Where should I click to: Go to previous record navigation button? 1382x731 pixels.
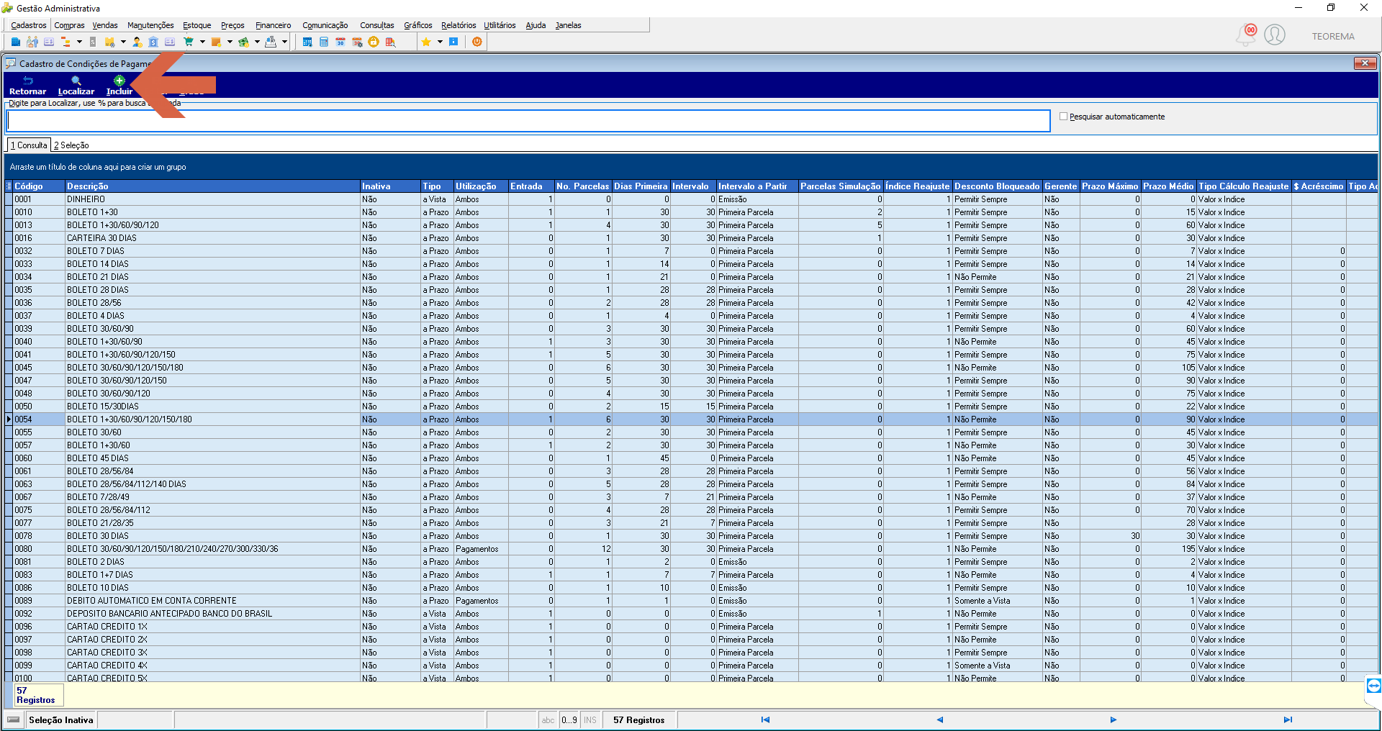click(939, 719)
